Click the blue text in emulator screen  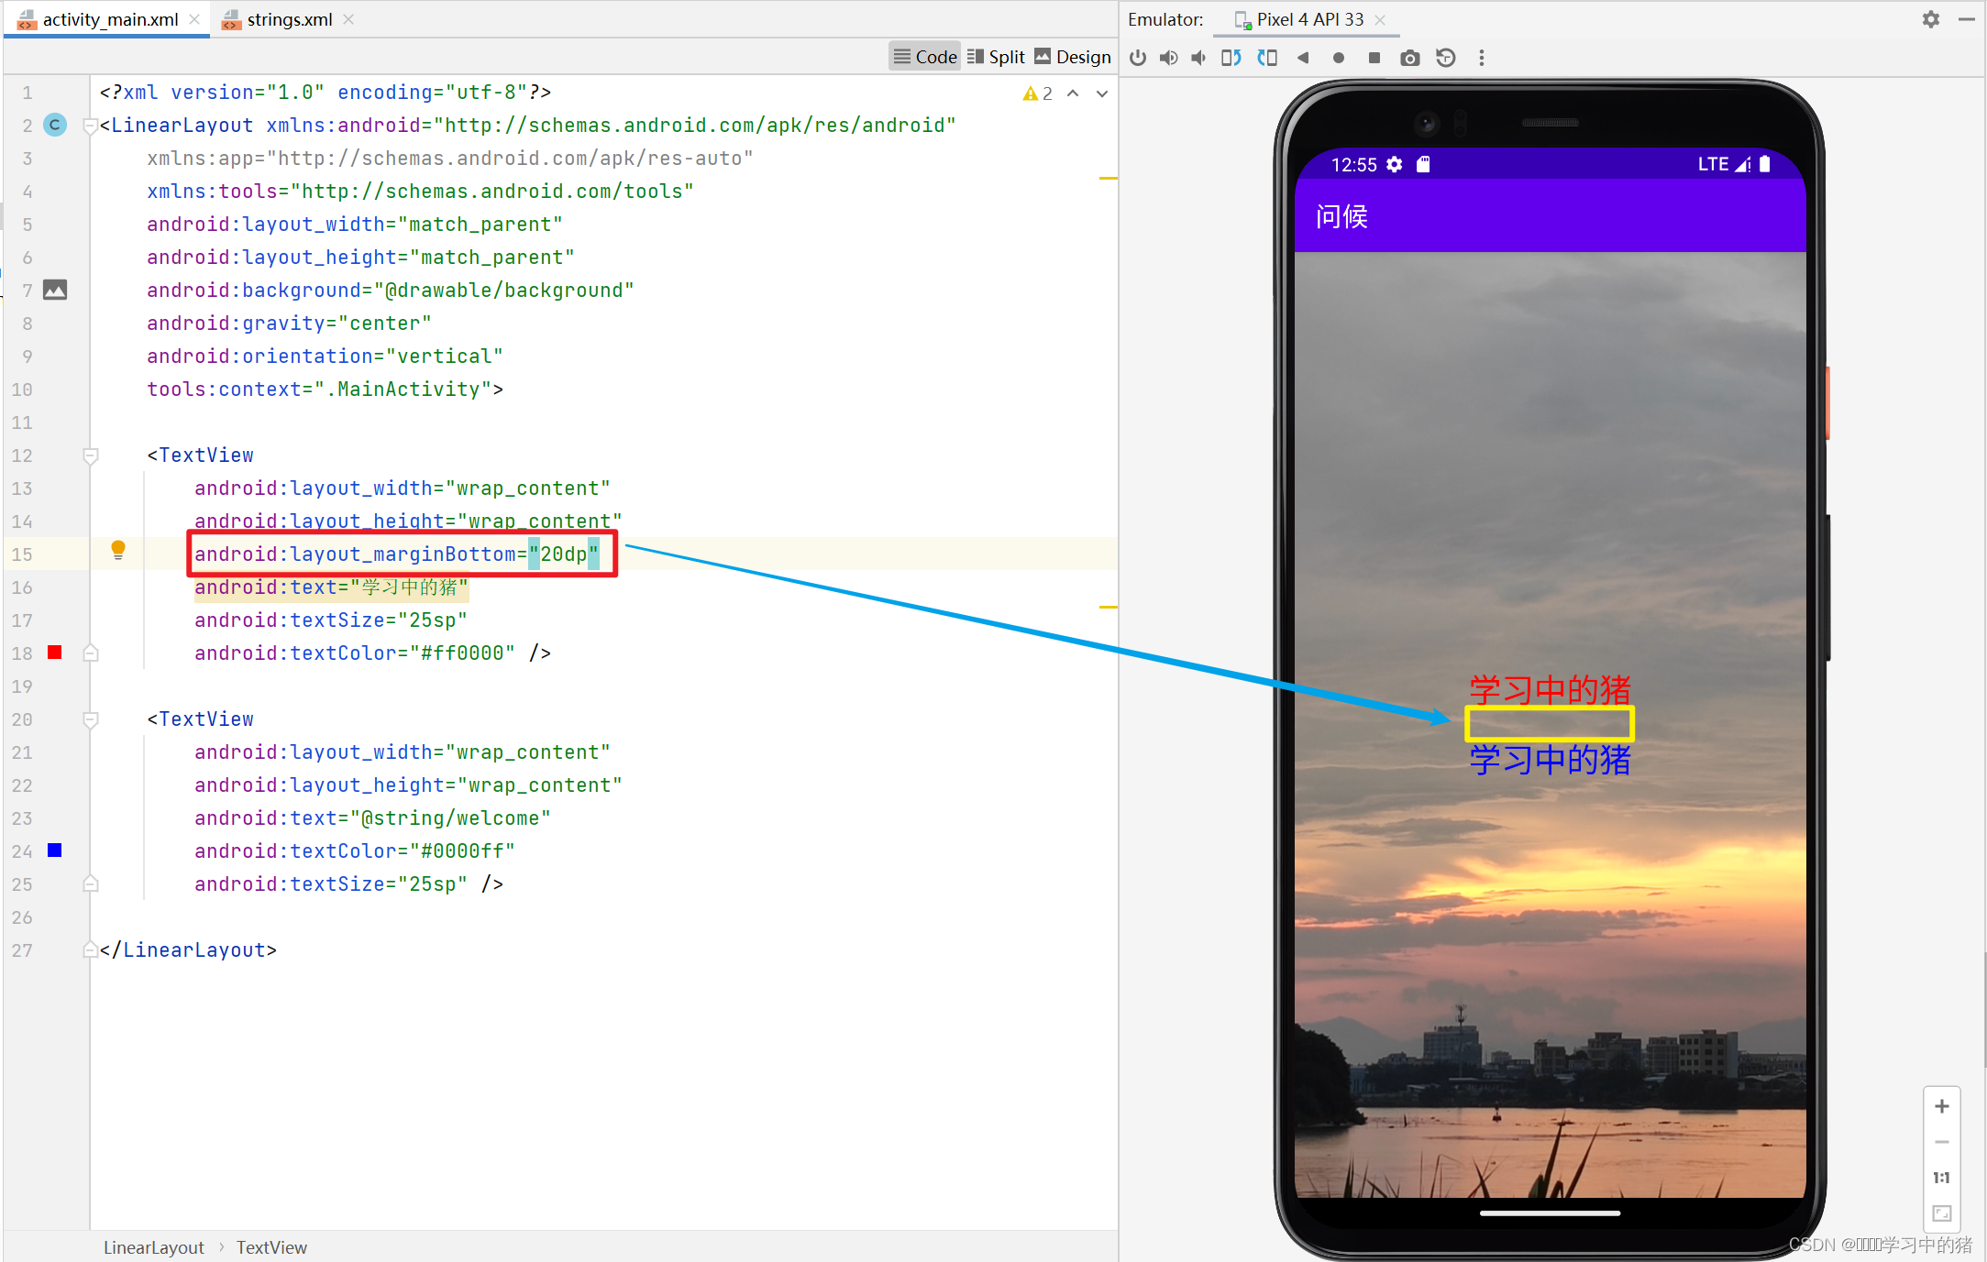pos(1551,760)
